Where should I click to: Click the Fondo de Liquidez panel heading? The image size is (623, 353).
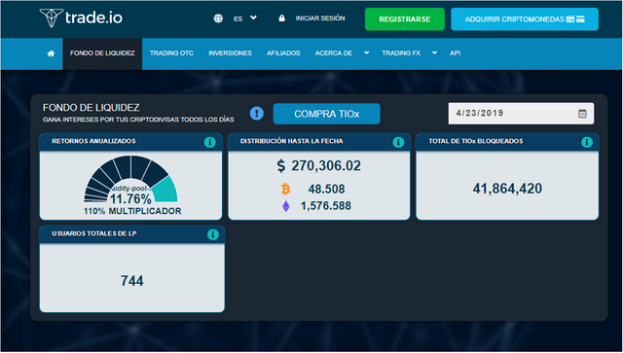coord(91,108)
